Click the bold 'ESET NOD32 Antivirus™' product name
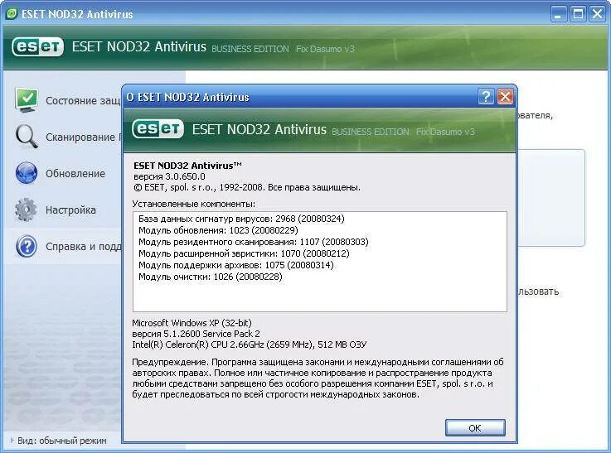The width and height of the screenshot is (611, 453). [x=187, y=166]
